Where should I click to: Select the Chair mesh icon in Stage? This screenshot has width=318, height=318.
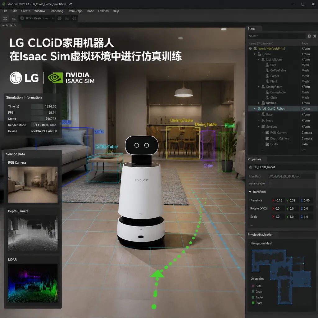point(267,98)
